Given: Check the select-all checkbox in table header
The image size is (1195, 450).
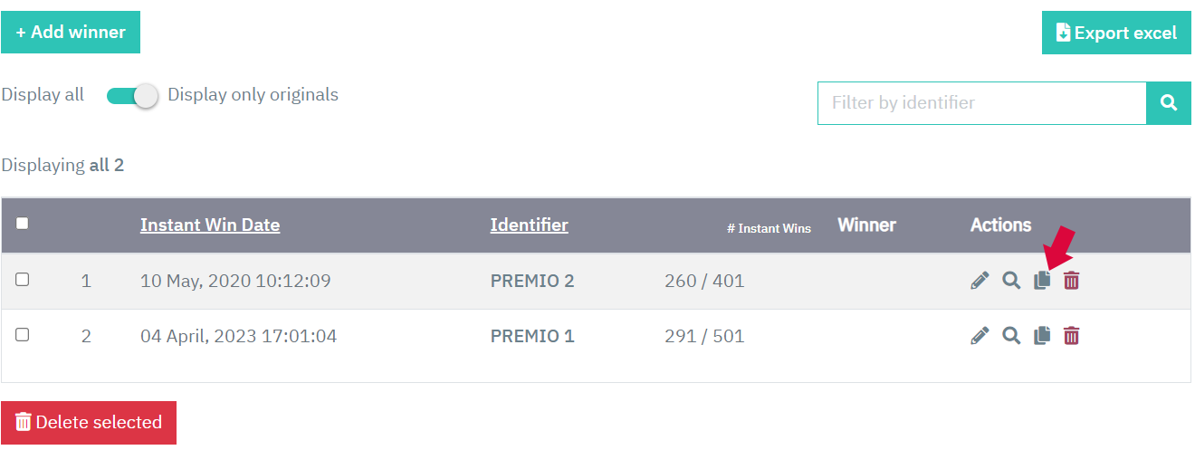Looking at the screenshot, I should [23, 224].
